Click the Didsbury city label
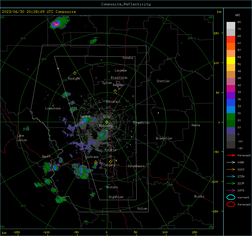The width and height of the screenshot is (252, 236). [x=106, y=126]
